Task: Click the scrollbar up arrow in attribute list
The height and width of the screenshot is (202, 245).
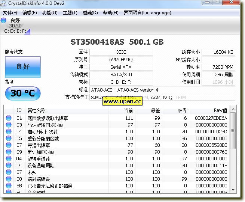Action: (233, 109)
